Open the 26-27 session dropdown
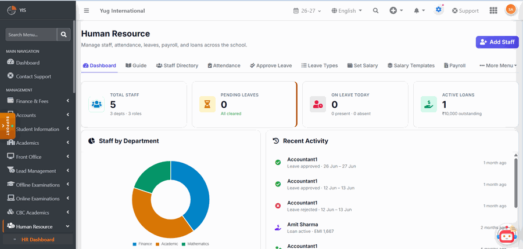The image size is (523, 249). (x=307, y=10)
